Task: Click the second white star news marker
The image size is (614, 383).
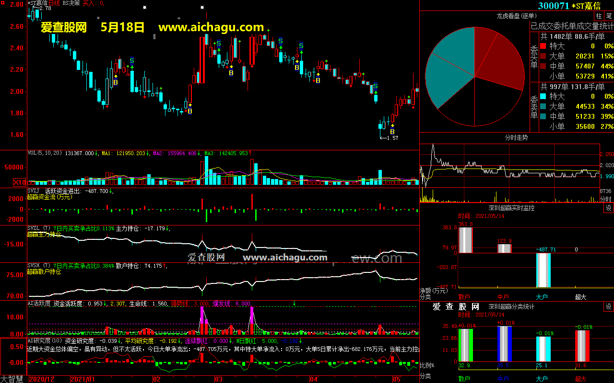Action: [x=202, y=8]
